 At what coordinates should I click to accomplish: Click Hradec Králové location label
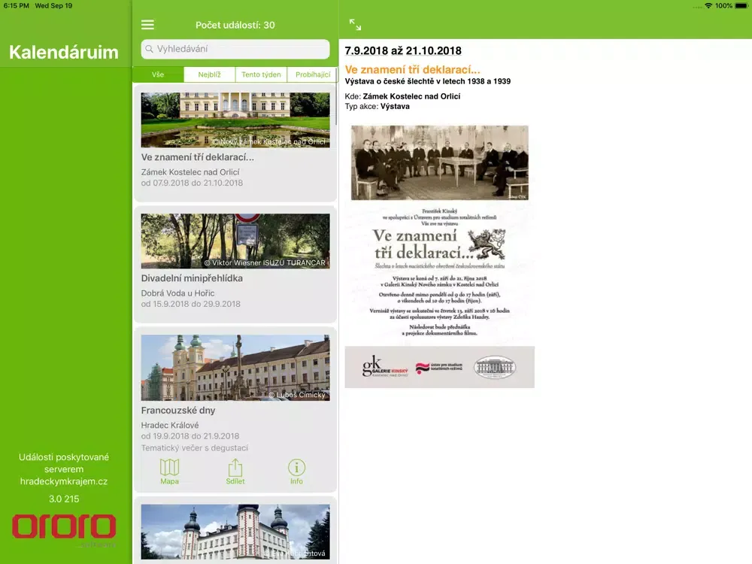170,425
